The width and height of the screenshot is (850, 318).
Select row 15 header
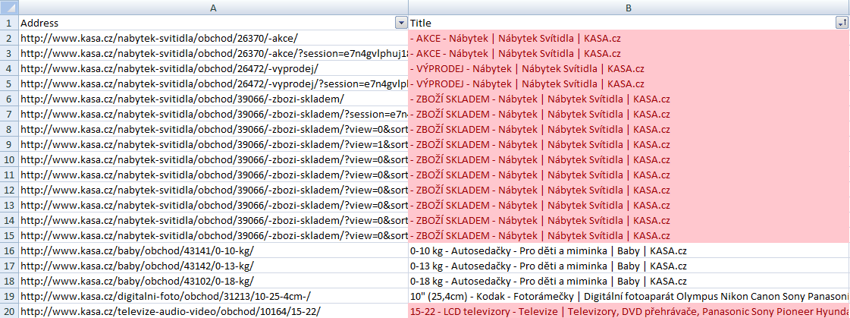9,235
